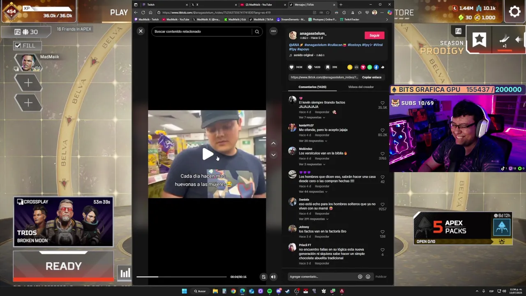Expand Ver 2 respuestas under Meléndez comment

pyautogui.click(x=312, y=164)
